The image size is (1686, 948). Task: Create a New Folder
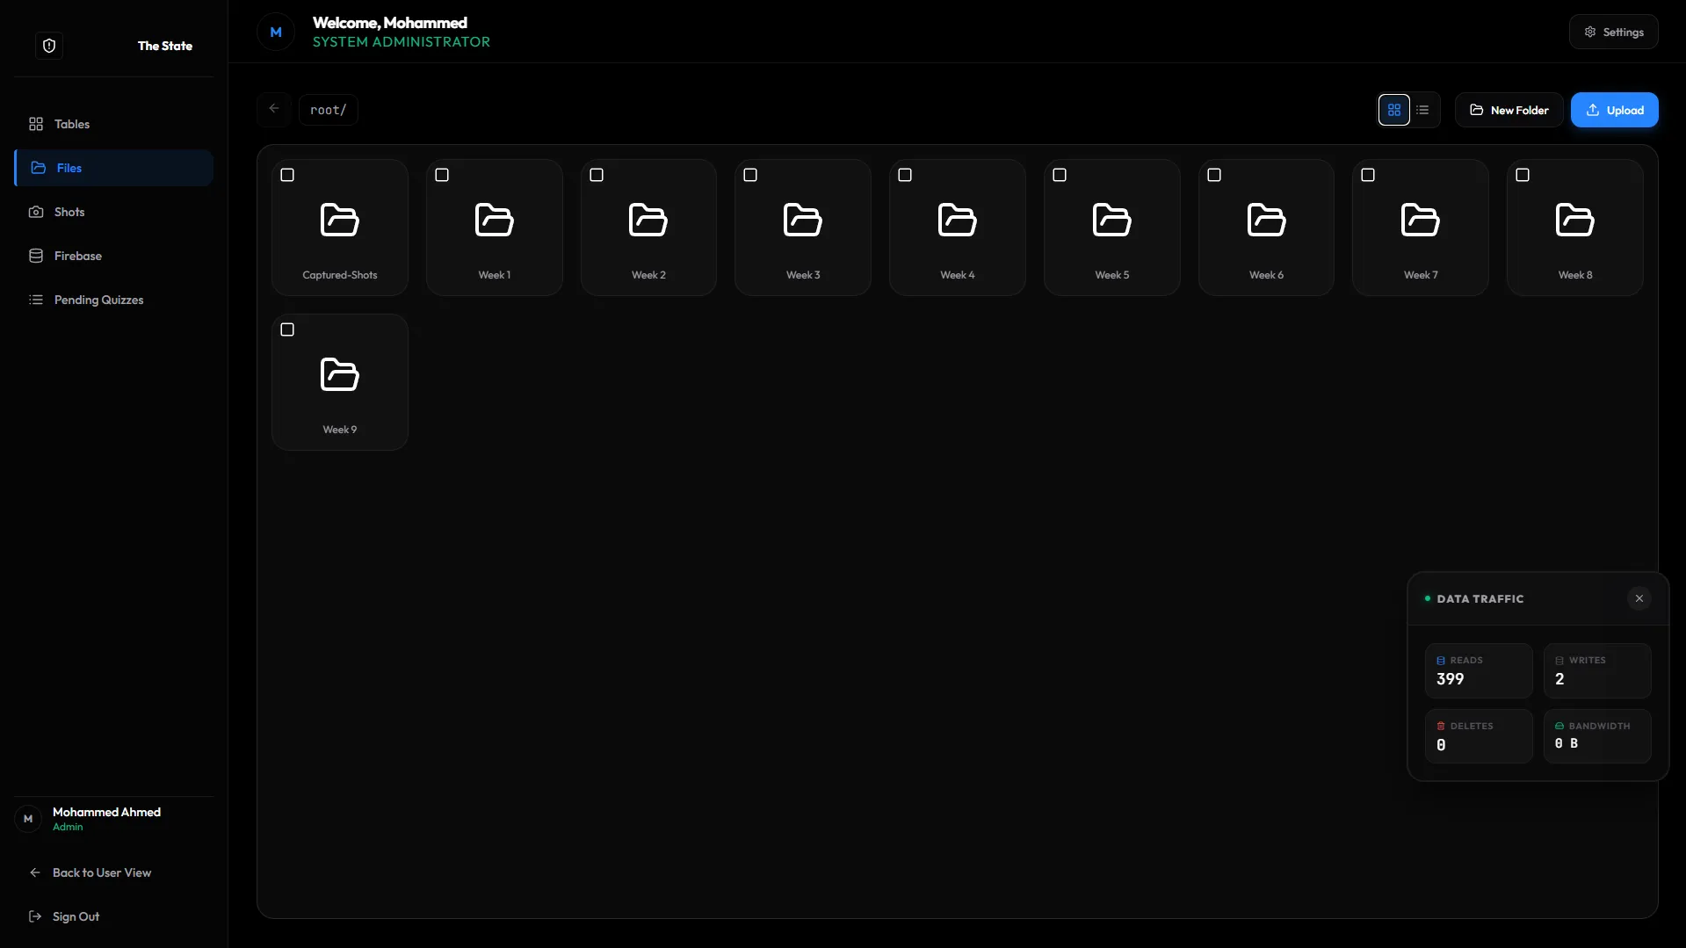1509,110
